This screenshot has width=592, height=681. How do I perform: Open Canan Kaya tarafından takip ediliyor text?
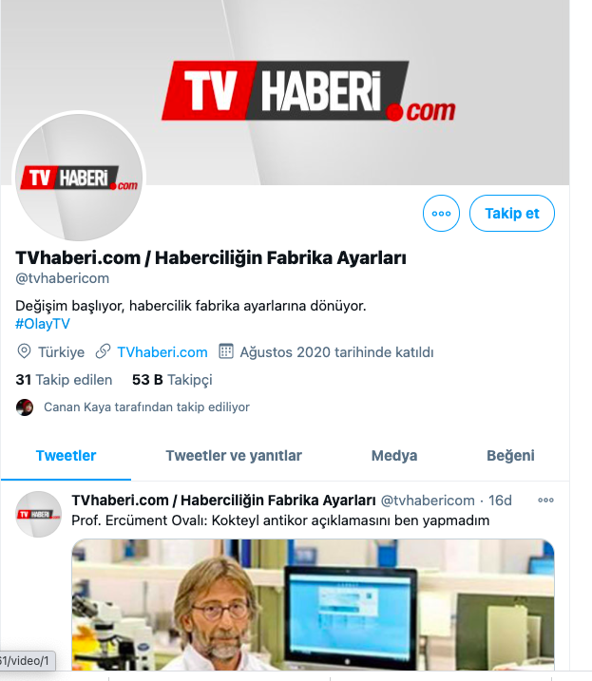click(146, 407)
